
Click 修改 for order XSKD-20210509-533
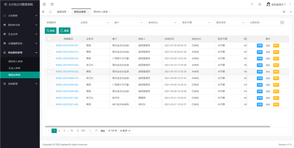click(x=268, y=58)
